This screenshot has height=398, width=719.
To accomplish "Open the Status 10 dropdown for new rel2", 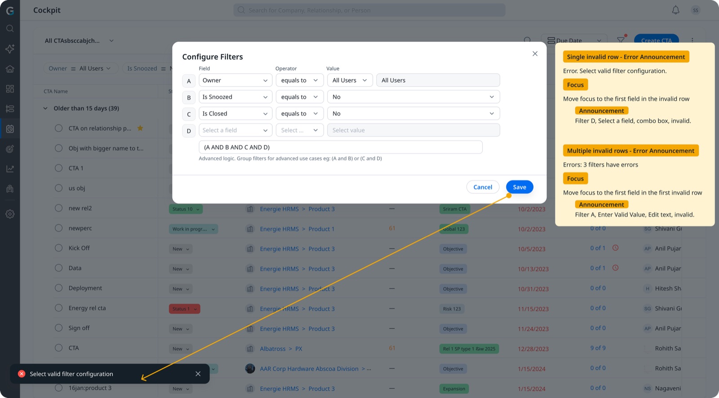I will tap(186, 209).
